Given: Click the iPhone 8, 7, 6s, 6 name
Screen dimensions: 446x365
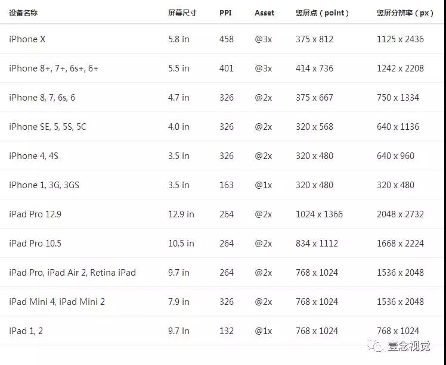Looking at the screenshot, I should tap(42, 98).
